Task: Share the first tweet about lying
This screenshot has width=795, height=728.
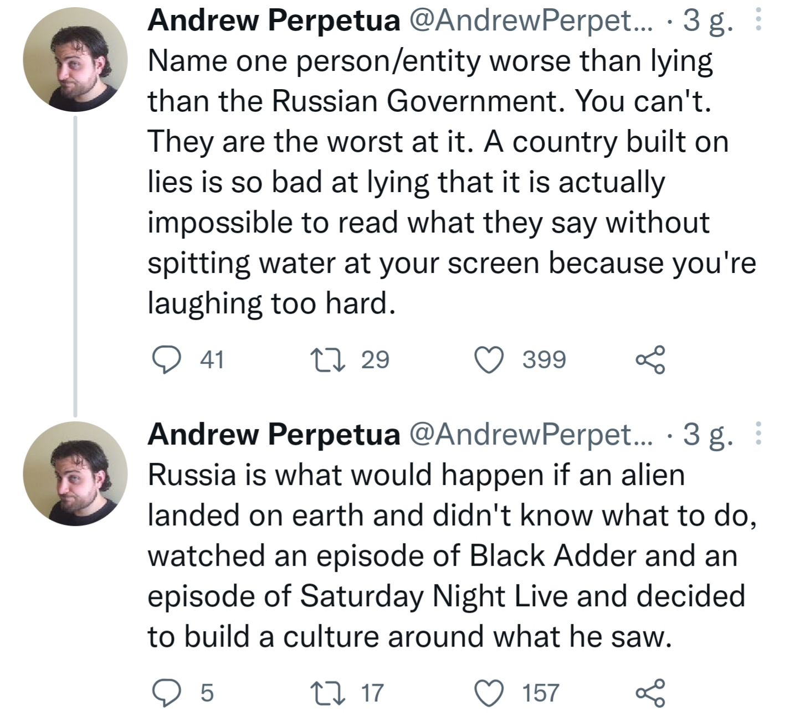Action: tap(650, 360)
